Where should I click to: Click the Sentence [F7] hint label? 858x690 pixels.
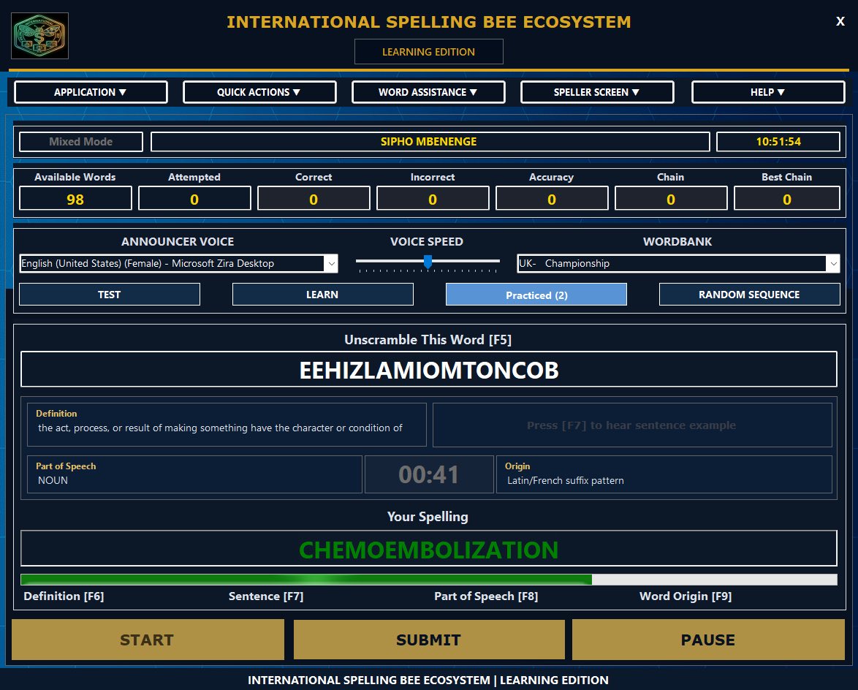[x=266, y=596]
